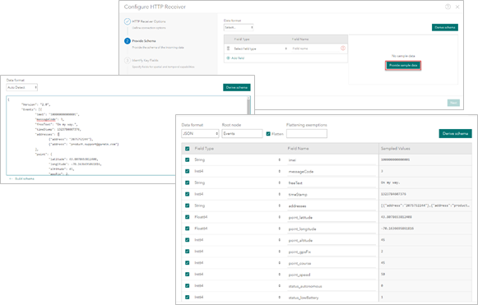Open field type dropdown for timeStamp row
478x305 pixels.
click(x=238, y=194)
